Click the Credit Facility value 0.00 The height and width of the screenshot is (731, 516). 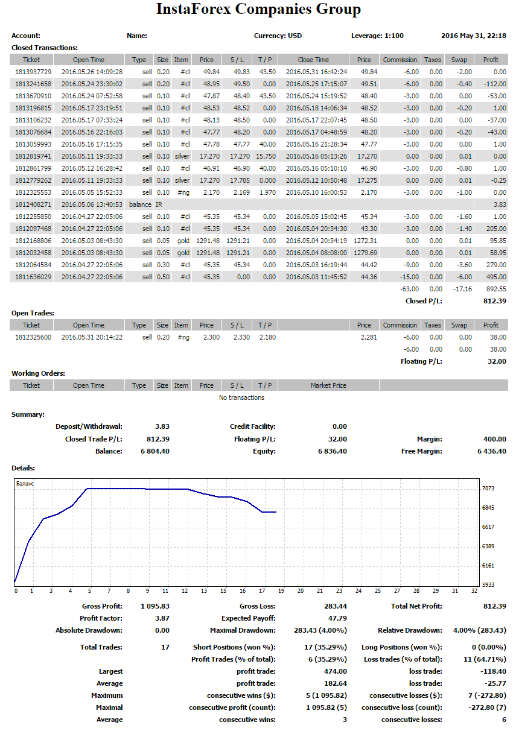pyautogui.click(x=340, y=426)
